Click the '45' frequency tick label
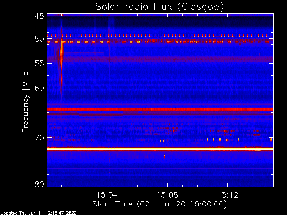 39,16
